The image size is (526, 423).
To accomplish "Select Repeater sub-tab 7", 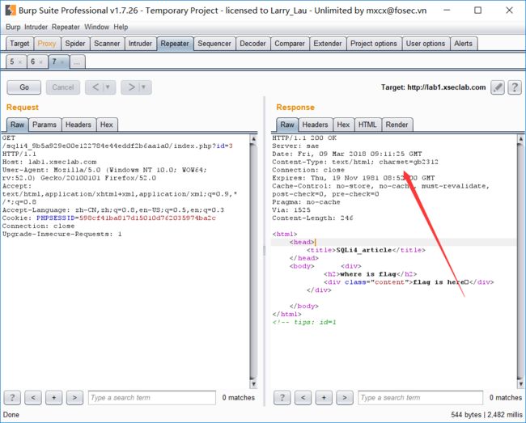I will click(54, 61).
